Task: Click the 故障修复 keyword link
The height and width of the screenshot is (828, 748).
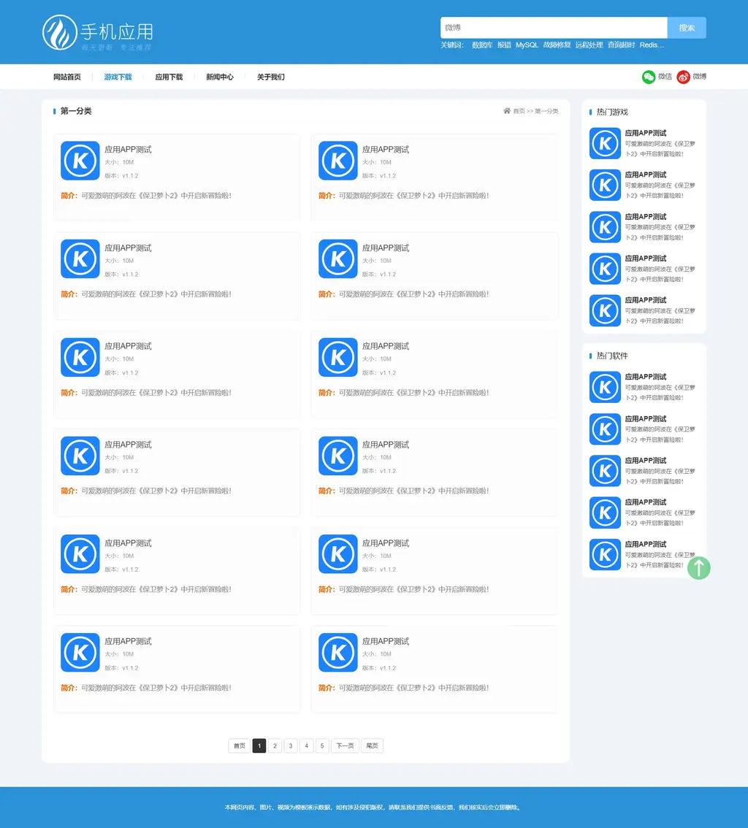Action: [557, 45]
